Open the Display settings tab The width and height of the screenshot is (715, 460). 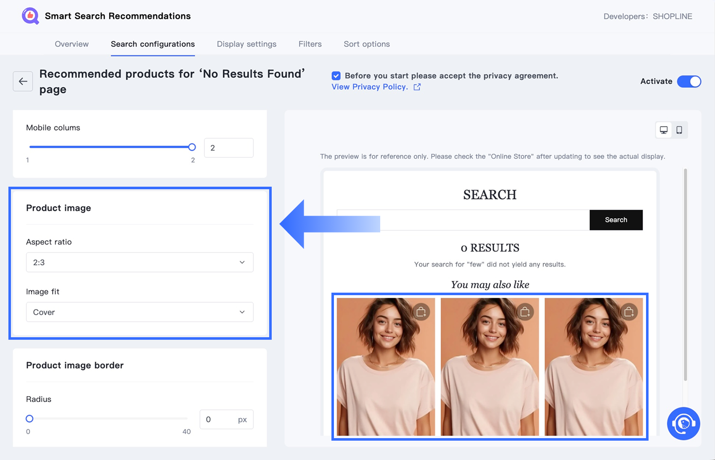tap(246, 44)
